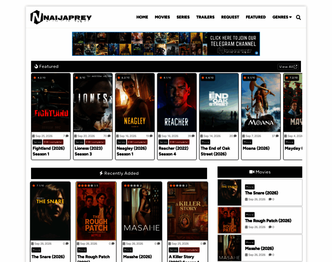Go to the Home menu item
The height and width of the screenshot is (262, 332).
[x=142, y=17]
